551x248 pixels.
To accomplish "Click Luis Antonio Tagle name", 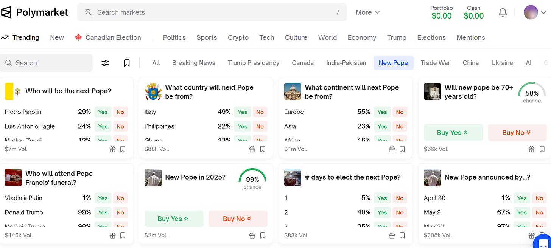I will click(x=30, y=126).
